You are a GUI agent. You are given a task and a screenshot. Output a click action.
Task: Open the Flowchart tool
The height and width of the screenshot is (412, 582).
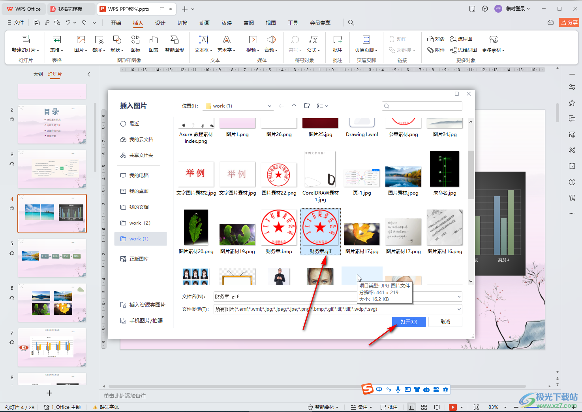coord(461,39)
